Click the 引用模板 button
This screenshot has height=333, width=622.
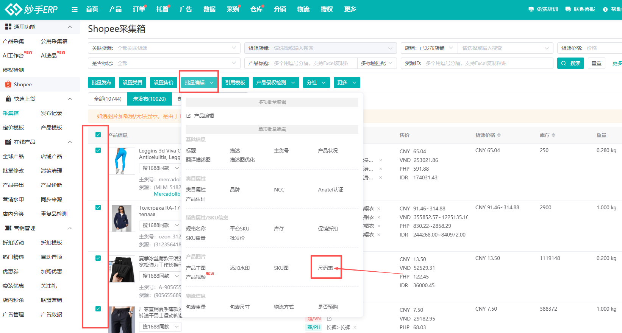(235, 82)
